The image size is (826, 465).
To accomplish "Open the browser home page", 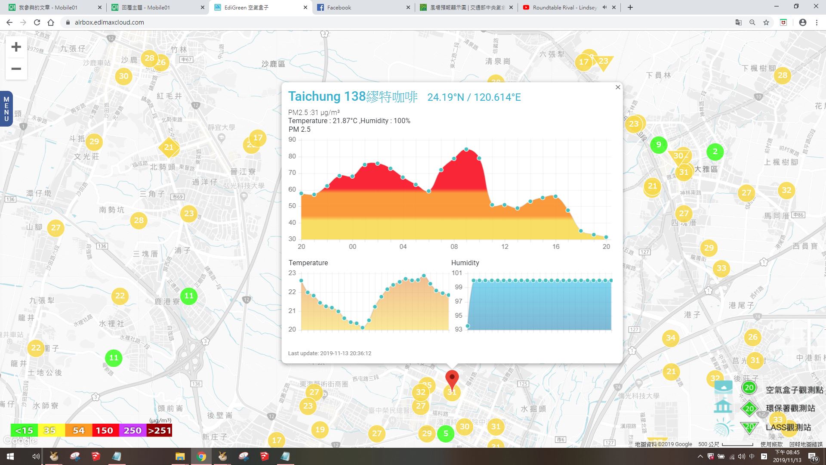I will [x=51, y=22].
